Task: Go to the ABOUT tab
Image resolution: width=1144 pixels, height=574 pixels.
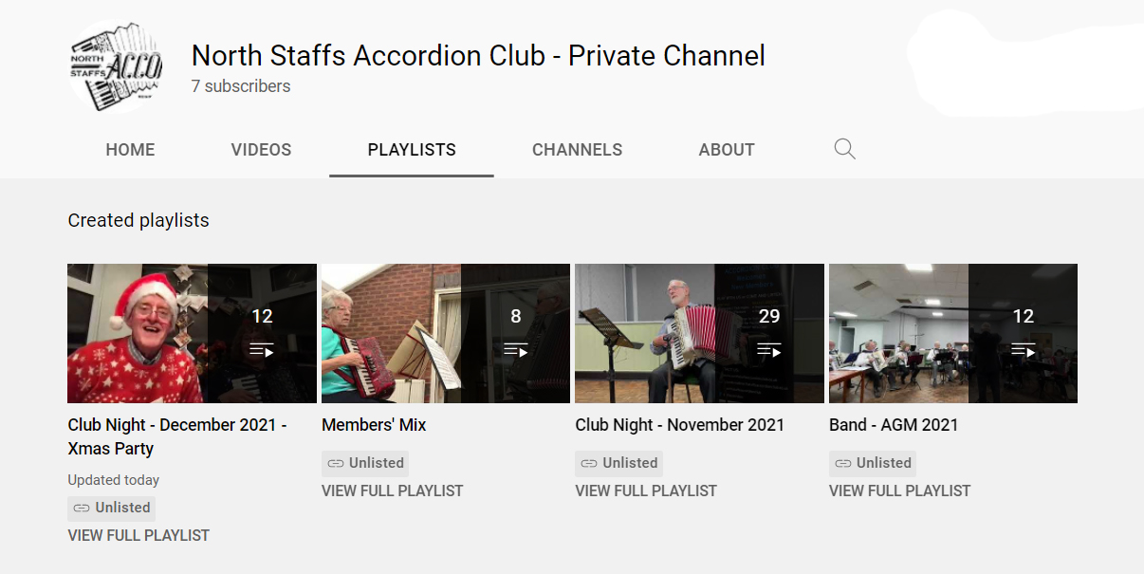Action: click(x=727, y=150)
